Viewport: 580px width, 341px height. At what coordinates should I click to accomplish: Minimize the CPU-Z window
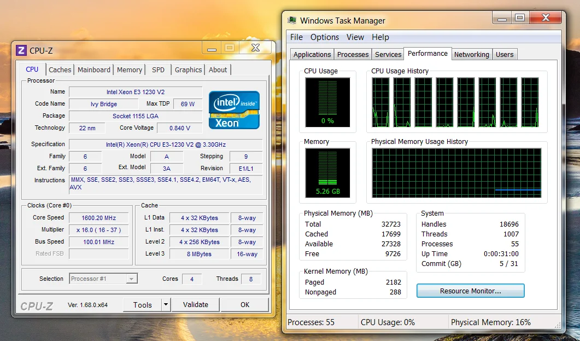click(212, 48)
